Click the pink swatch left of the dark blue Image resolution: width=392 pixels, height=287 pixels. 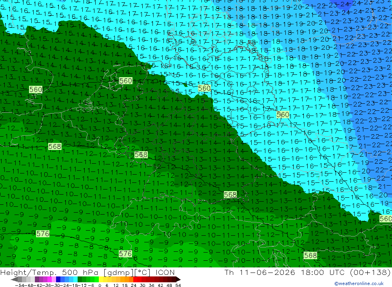point(54,280)
